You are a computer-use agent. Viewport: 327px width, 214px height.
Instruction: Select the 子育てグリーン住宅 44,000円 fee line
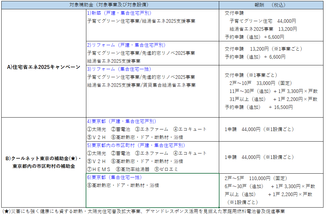click(x=262, y=21)
